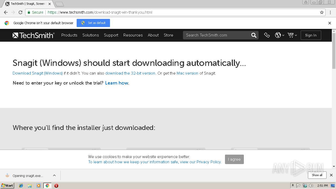Dismiss the default browser infobar
This screenshot has height=189, width=336.
click(x=330, y=23)
